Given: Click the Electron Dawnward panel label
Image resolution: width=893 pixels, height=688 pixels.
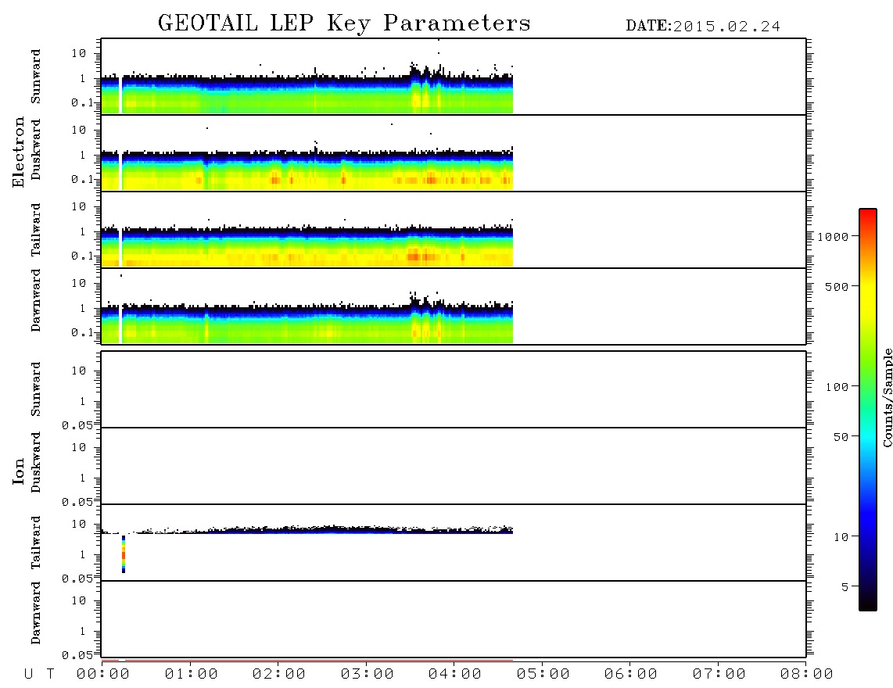Looking at the screenshot, I should pos(36,301).
